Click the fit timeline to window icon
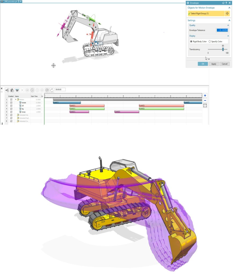The height and width of the screenshot is (274, 233). click(205, 105)
